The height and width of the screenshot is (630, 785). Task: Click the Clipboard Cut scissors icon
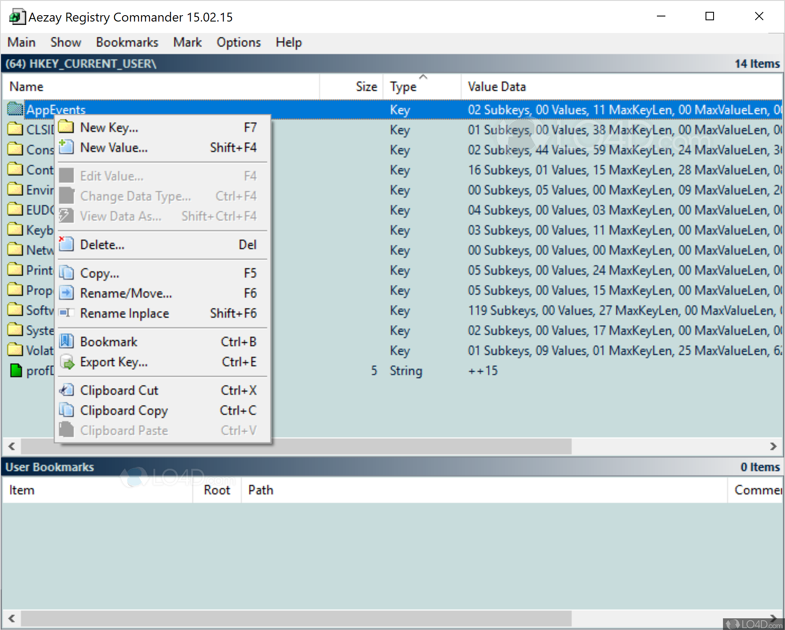[x=66, y=390]
